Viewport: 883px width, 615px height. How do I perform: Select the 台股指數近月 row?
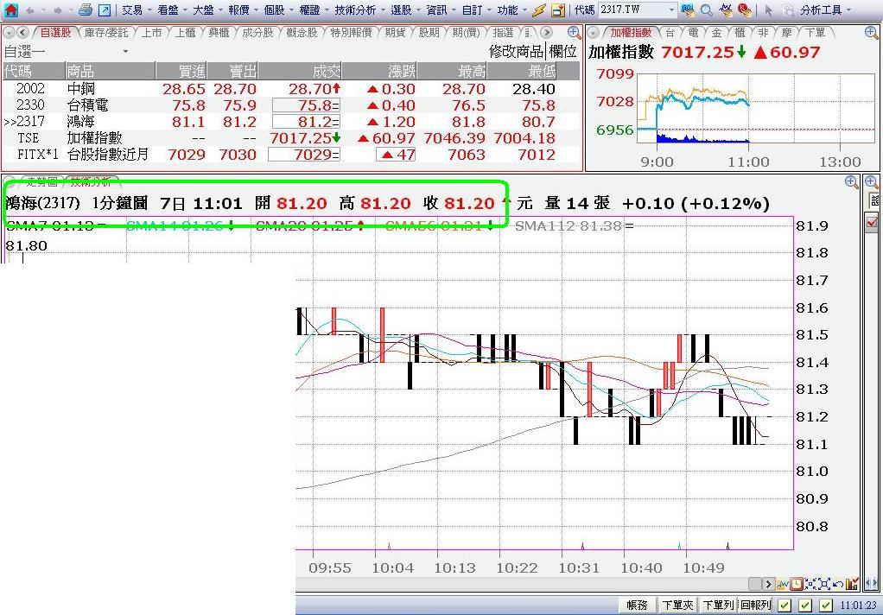coord(290,154)
